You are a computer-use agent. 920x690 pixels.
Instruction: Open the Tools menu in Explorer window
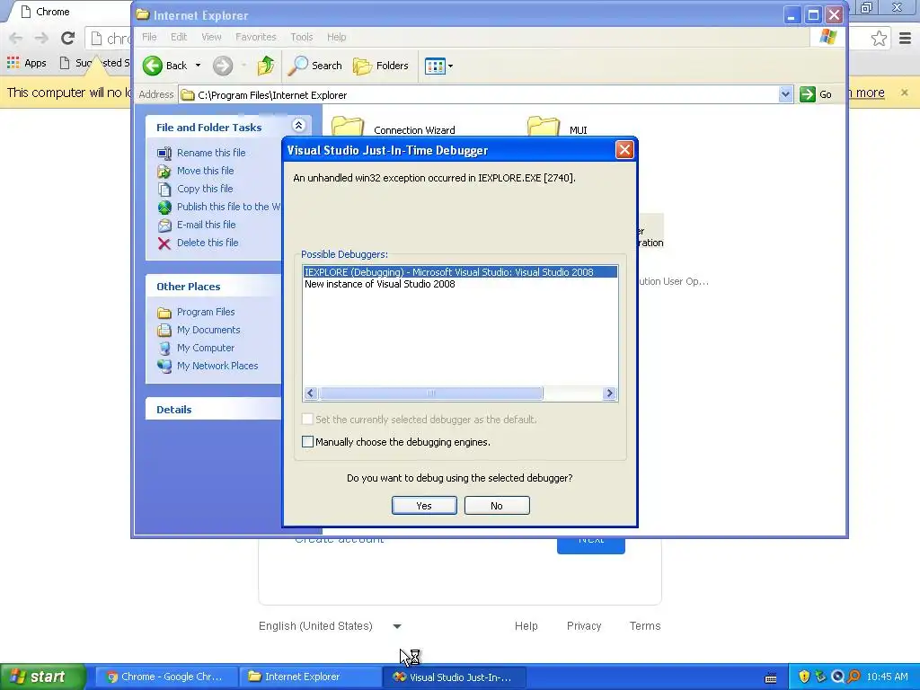[x=302, y=37]
